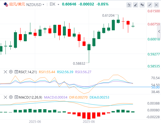Expand the RSI panel with plus icon

pos(16,72)
